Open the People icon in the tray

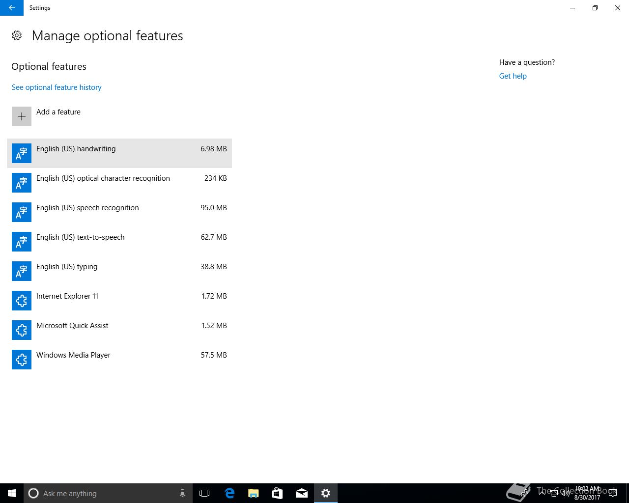point(524,493)
